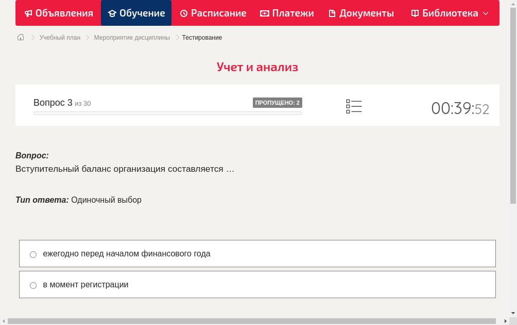Screen dimensions: 517x325
Task: Switch to the Расписание section
Action: click(x=213, y=13)
